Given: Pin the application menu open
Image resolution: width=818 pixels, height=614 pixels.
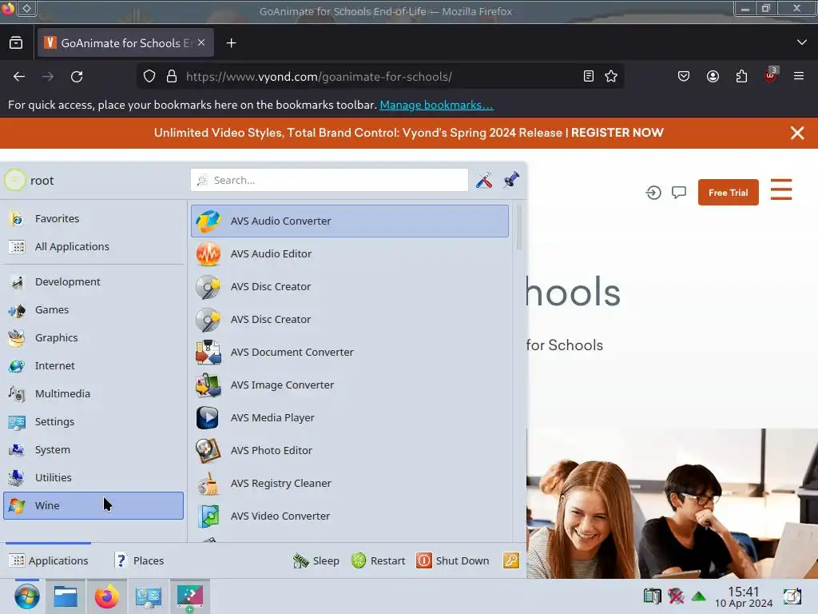Looking at the screenshot, I should point(511,180).
